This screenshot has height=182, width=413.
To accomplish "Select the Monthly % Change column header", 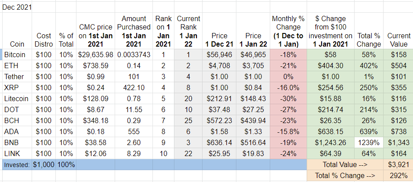I will pyautogui.click(x=288, y=31).
